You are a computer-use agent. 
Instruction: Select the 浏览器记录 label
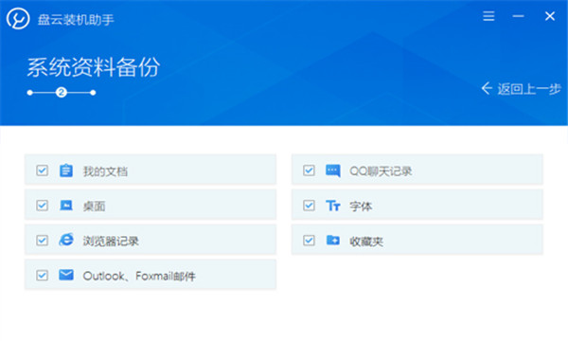tap(111, 241)
